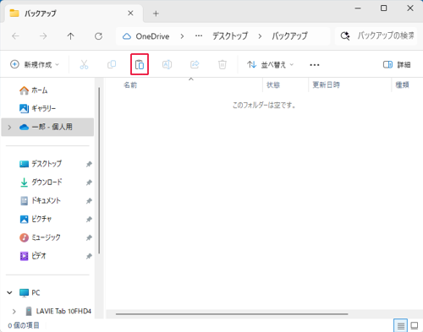Click バックアップ in the address bar path
Viewport: 423px width, 332px height.
tap(289, 36)
